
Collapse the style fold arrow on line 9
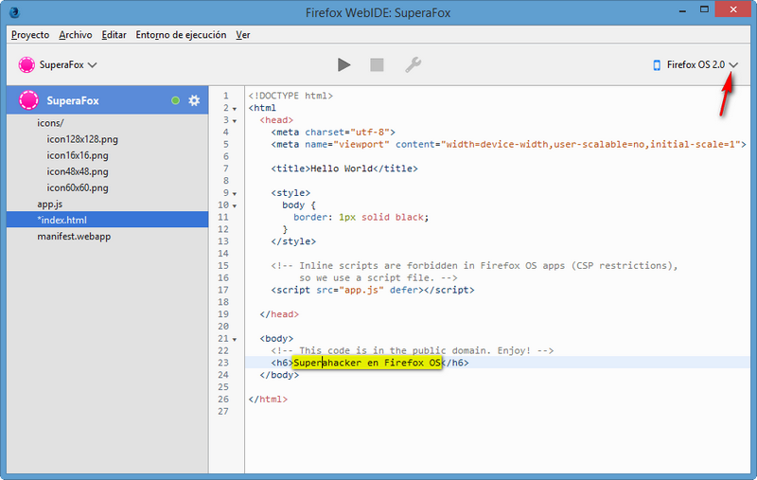235,194
